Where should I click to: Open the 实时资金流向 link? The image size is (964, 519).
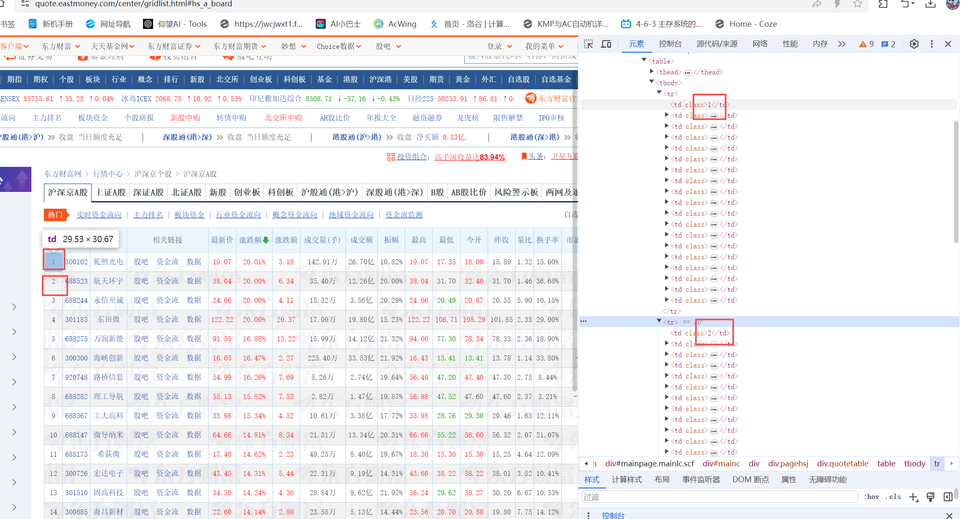pyautogui.click(x=99, y=215)
